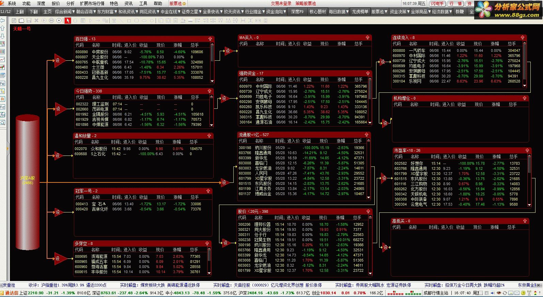Viewport: 543px width, 297px height.
Task: Click 成都行情主站 in status bar
Action: [436, 293]
